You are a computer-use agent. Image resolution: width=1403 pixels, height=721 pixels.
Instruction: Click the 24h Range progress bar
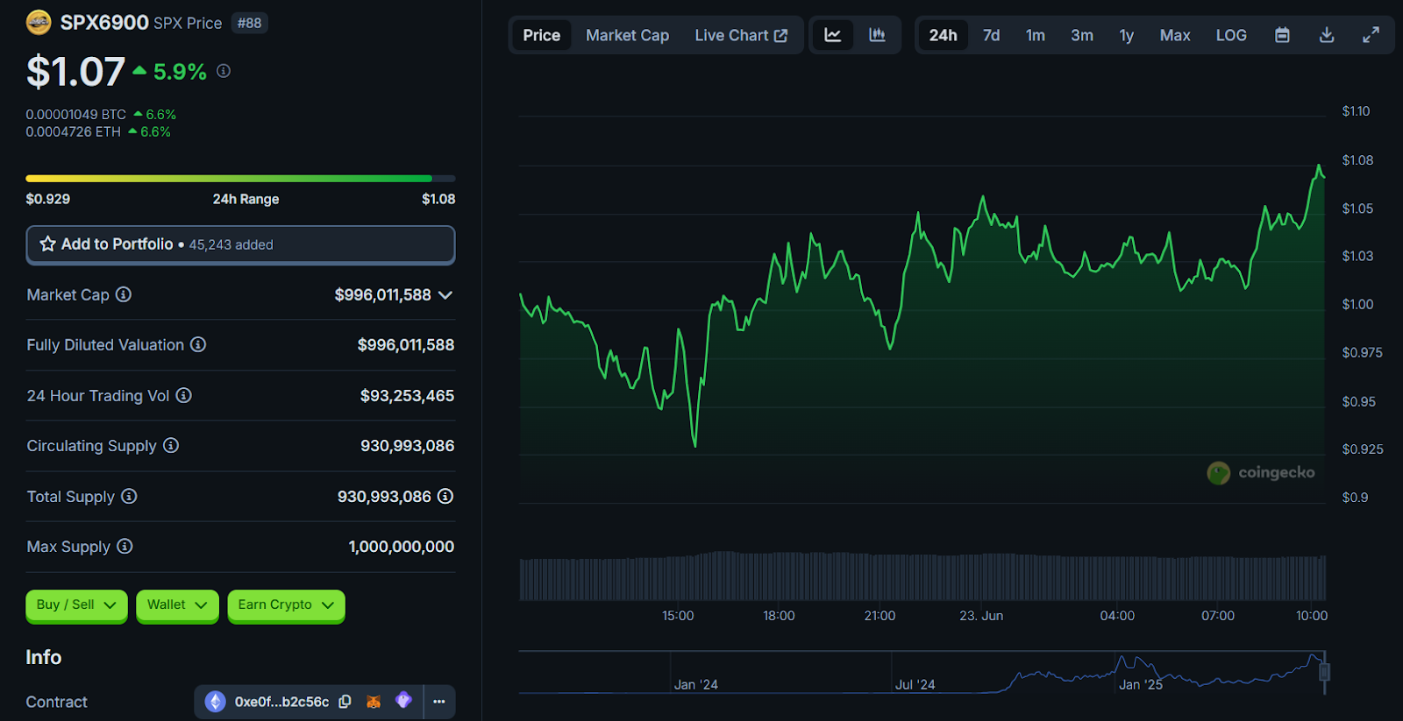pos(240,179)
